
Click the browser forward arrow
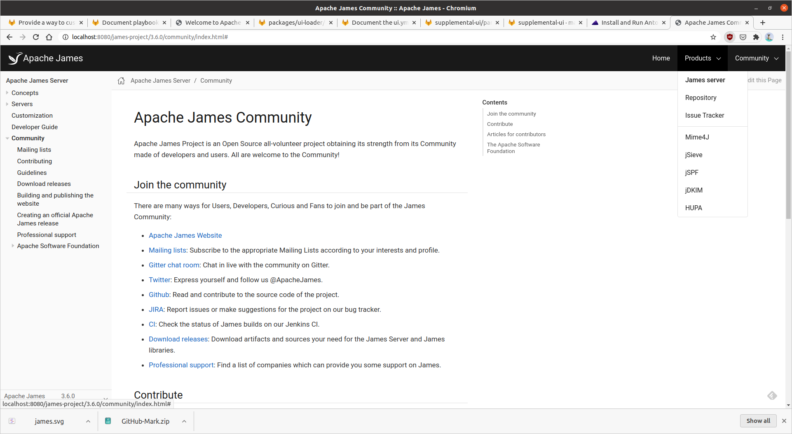pyautogui.click(x=23, y=37)
